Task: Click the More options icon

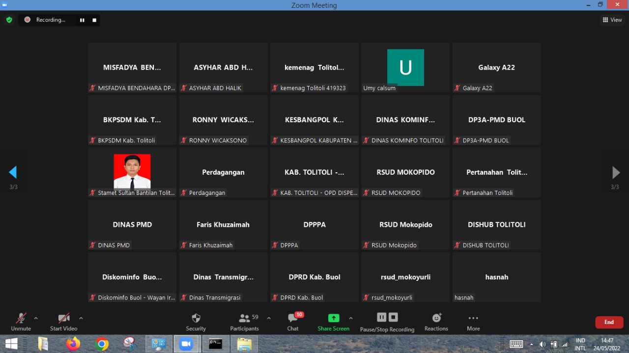Action: click(473, 318)
